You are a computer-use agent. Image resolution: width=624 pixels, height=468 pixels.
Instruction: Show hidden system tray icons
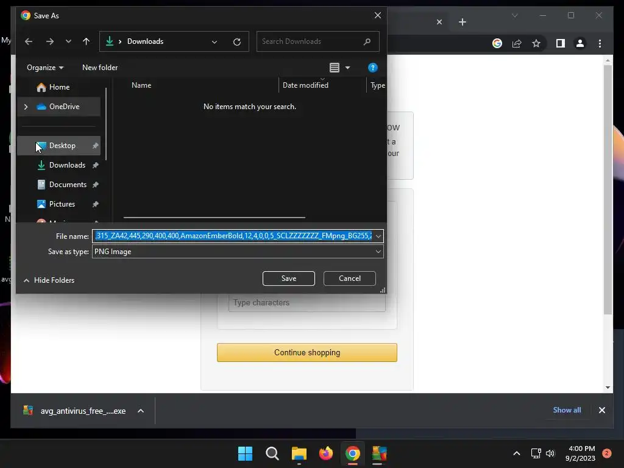(517, 453)
